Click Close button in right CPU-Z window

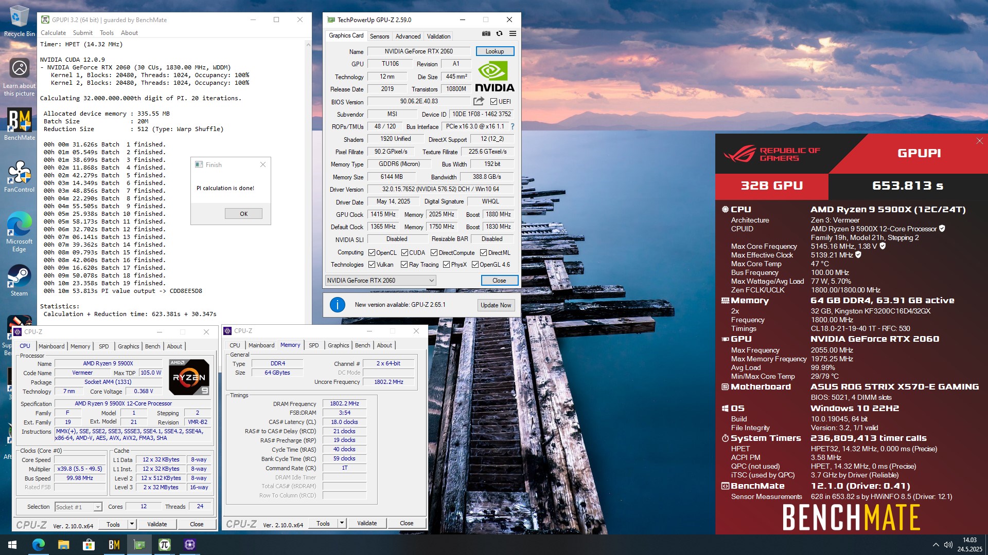(x=407, y=523)
